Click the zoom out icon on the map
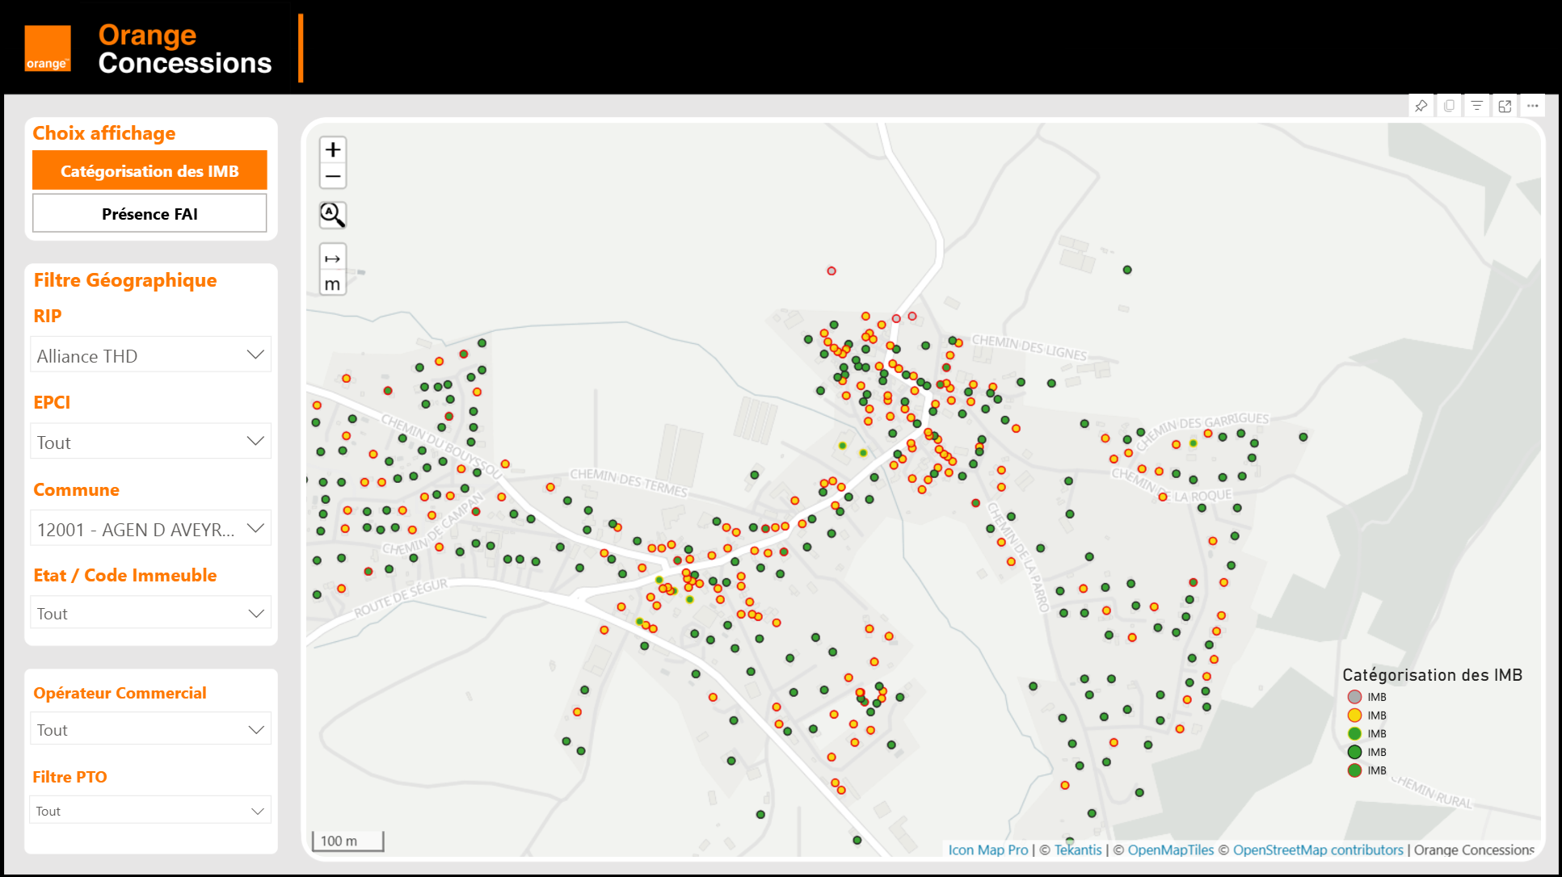The width and height of the screenshot is (1562, 877). click(x=332, y=176)
